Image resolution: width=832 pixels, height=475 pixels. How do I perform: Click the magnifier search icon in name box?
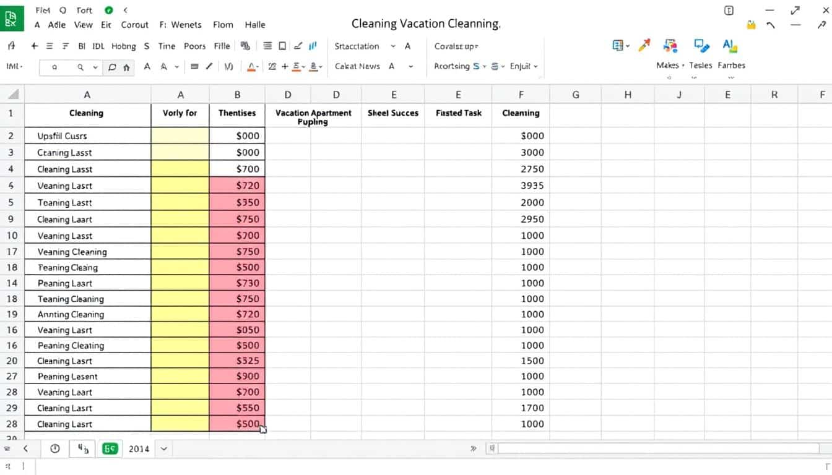point(80,67)
